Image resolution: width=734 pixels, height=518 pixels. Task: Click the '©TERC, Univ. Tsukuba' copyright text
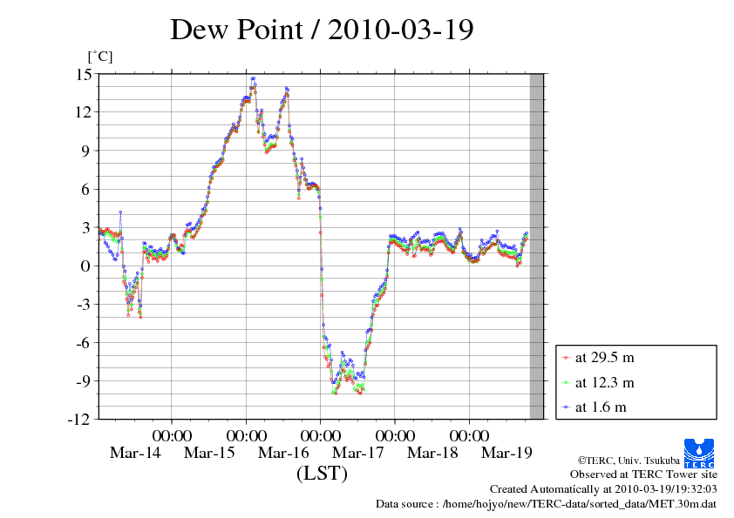(x=629, y=461)
